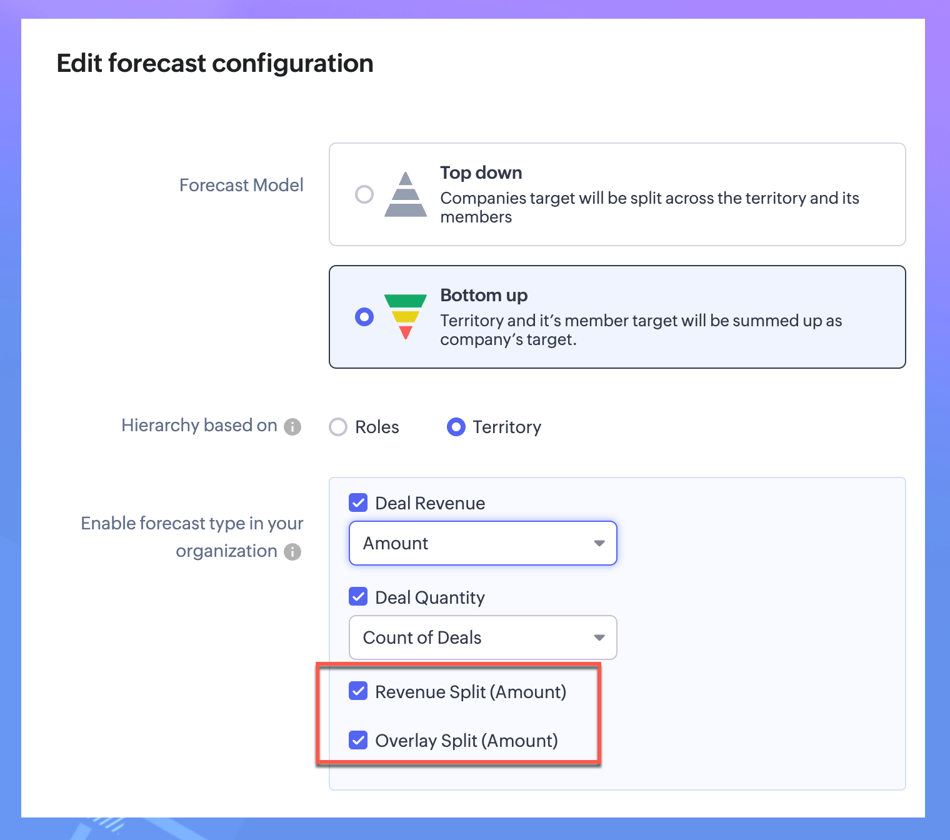Choose Roles as hierarchy basis
Viewport: 950px width, 840px height.
pyautogui.click(x=338, y=427)
